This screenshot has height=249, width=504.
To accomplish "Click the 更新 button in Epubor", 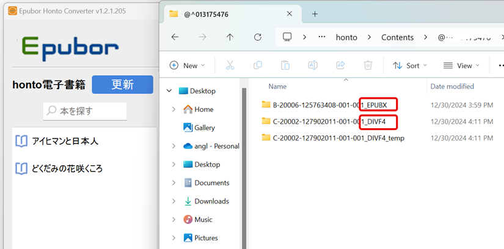I will pos(122,85).
